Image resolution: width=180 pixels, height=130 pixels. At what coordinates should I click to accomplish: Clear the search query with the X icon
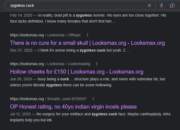pos(149,5)
